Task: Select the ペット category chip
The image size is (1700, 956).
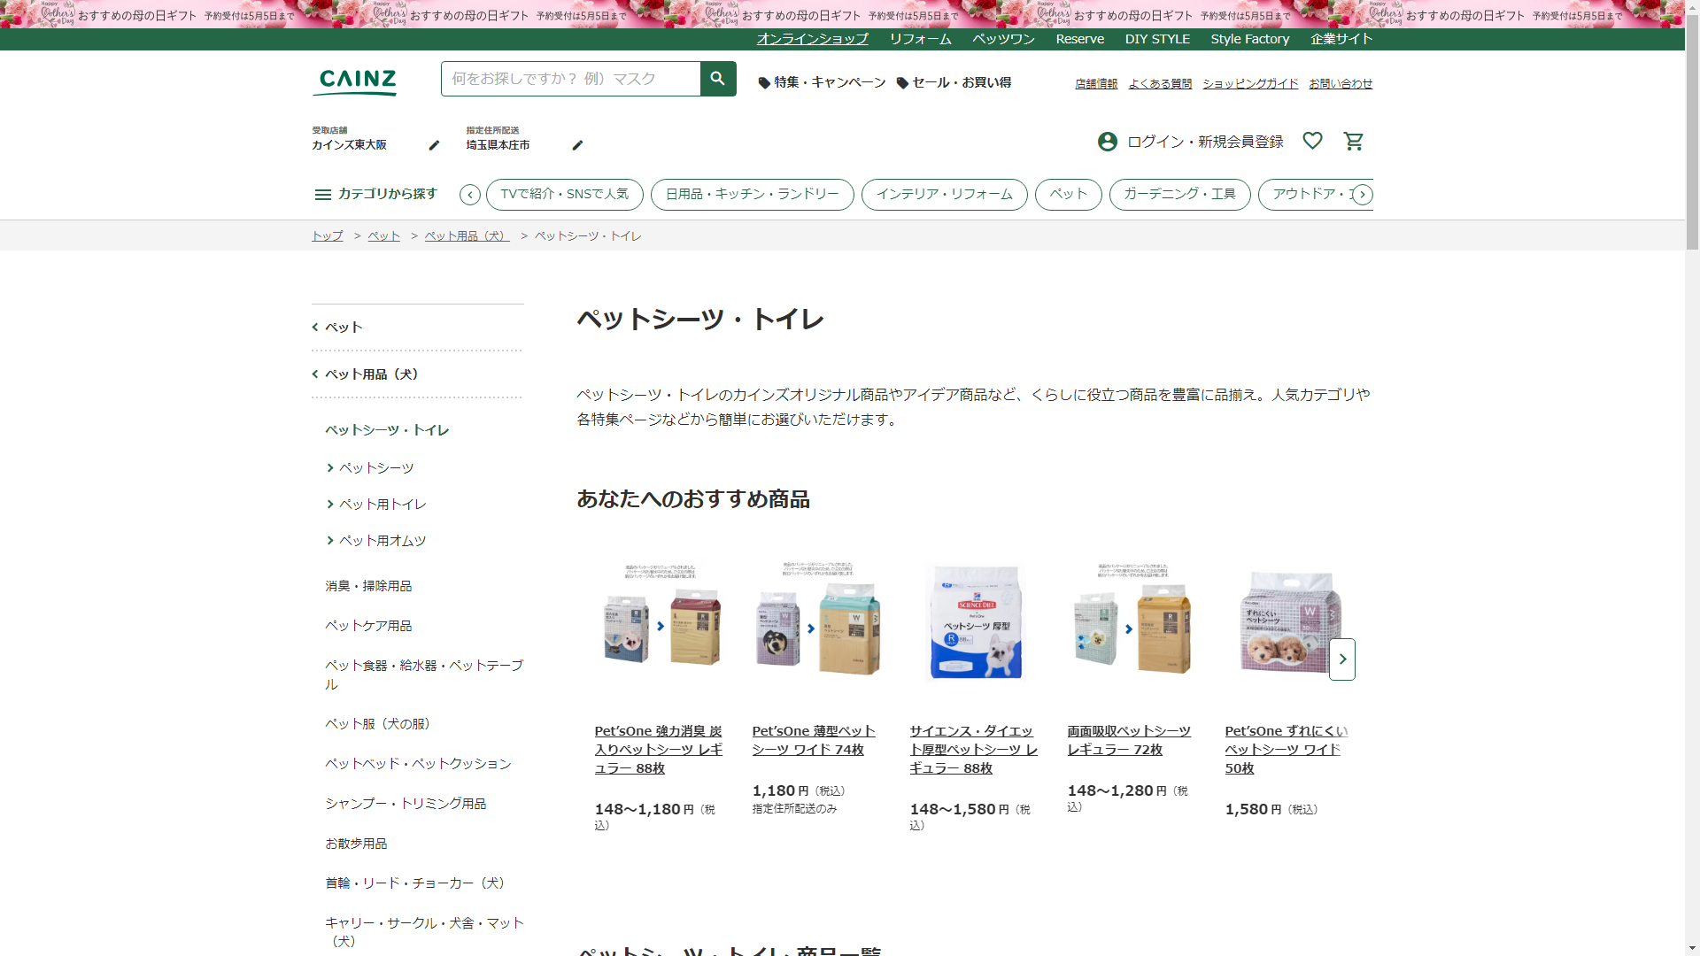Action: click(x=1068, y=194)
